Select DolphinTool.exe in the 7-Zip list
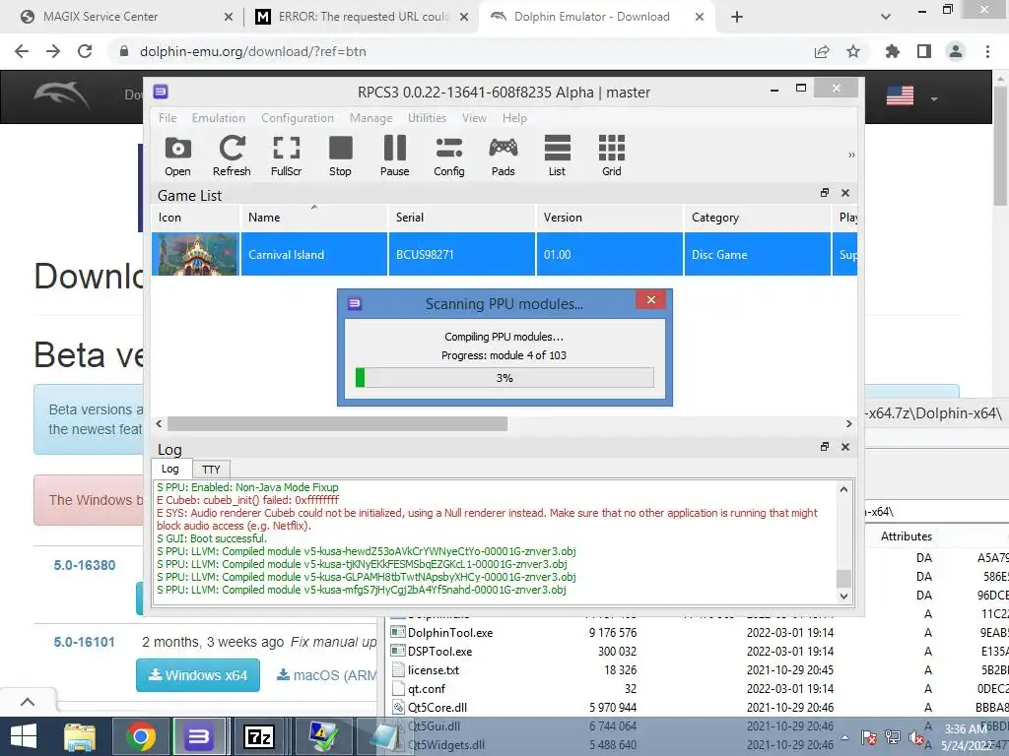The width and height of the screenshot is (1009, 756). coord(450,633)
